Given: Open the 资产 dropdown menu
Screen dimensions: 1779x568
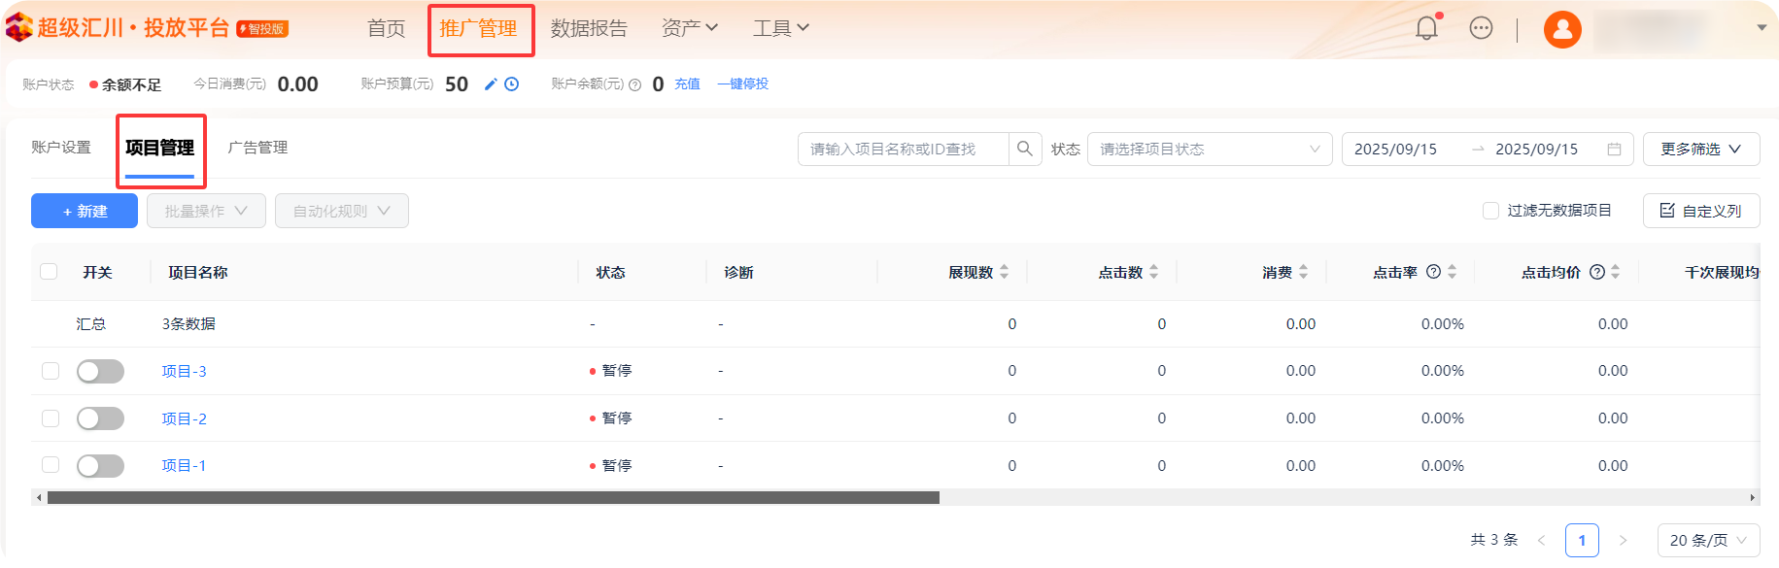Looking at the screenshot, I should point(689,28).
